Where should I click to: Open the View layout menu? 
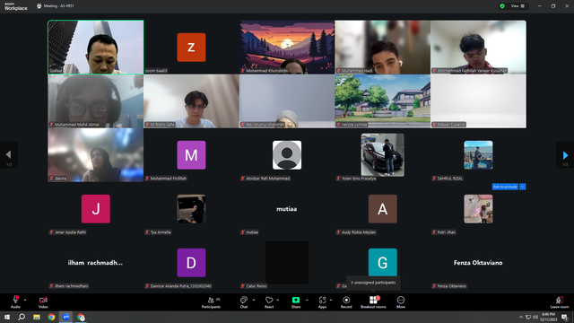[517, 6]
